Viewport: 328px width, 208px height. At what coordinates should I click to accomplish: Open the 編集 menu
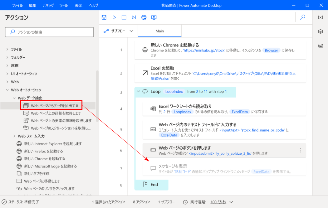32,6
